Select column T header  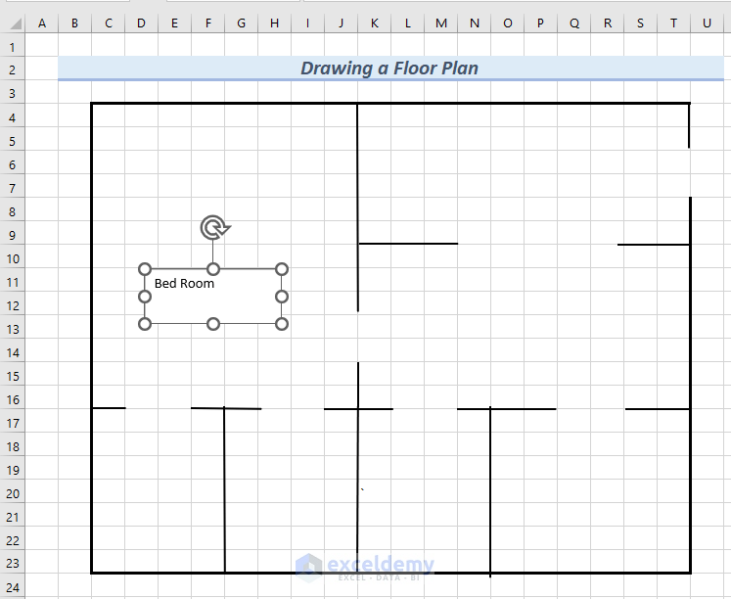pyautogui.click(x=673, y=23)
